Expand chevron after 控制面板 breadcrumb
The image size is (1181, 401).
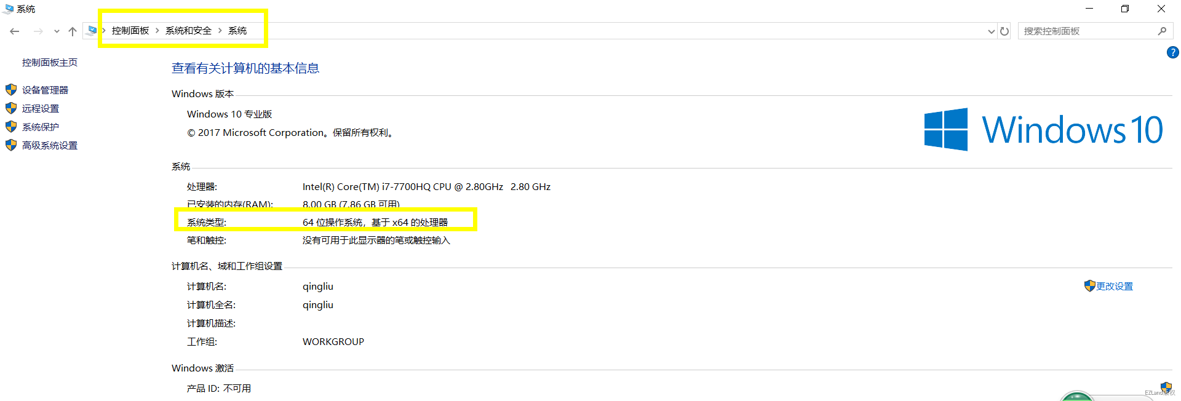click(157, 31)
